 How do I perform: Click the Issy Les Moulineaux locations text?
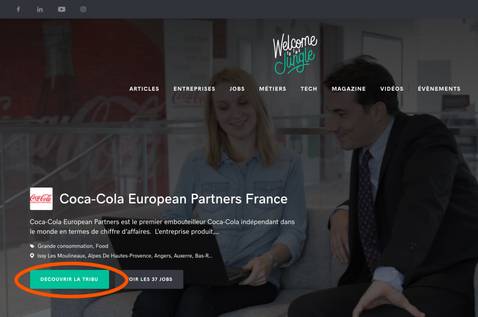pos(125,256)
